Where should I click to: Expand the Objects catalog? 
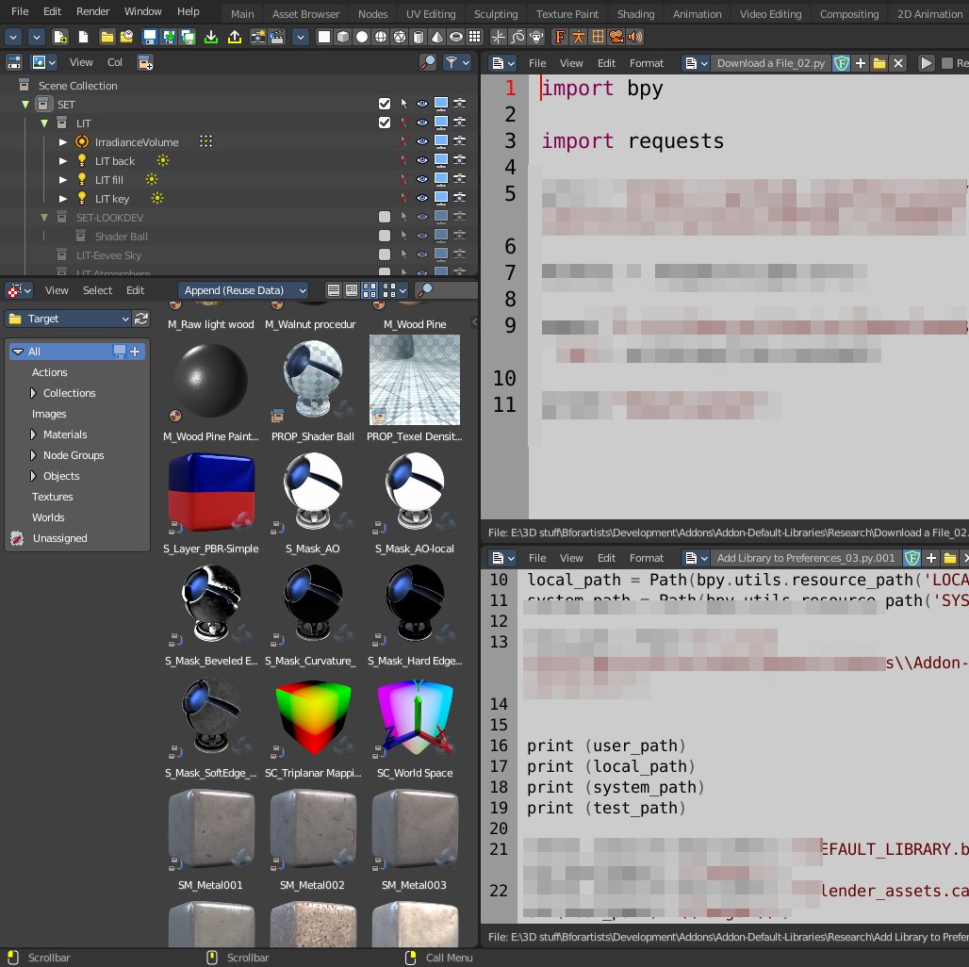click(x=33, y=476)
